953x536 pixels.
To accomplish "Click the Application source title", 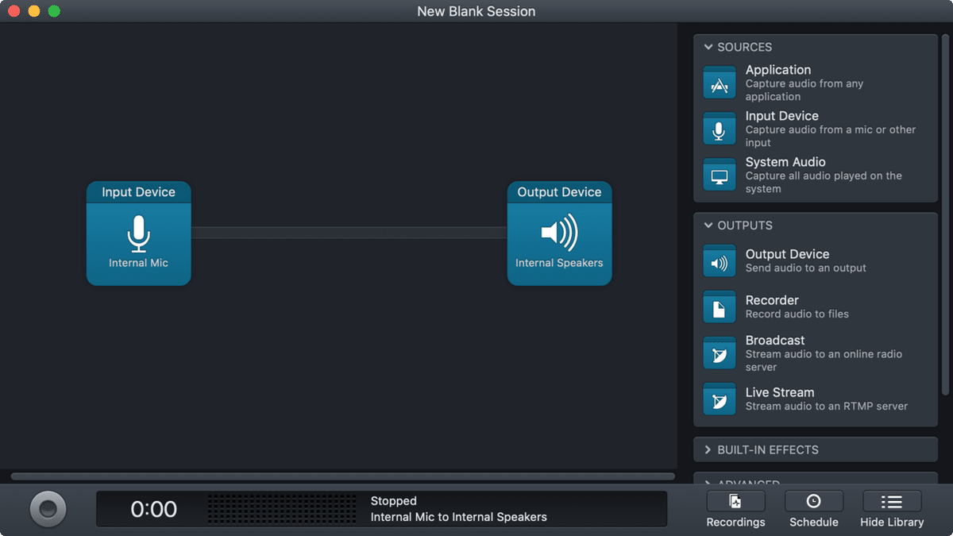I will (x=778, y=70).
